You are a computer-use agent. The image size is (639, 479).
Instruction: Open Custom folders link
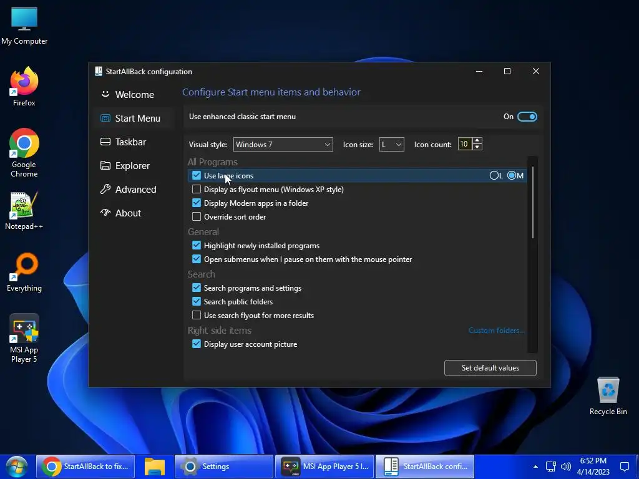coord(496,331)
